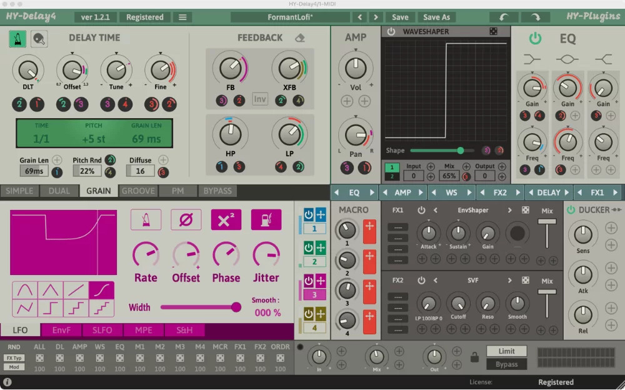
Task: Open the hamburger menu in the top toolbar
Action: click(182, 17)
